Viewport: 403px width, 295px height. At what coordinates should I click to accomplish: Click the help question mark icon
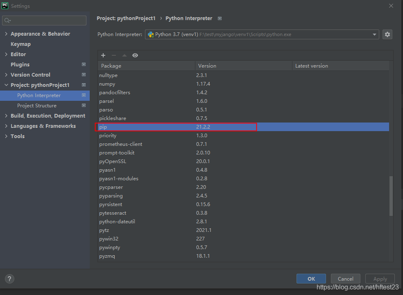click(x=9, y=279)
